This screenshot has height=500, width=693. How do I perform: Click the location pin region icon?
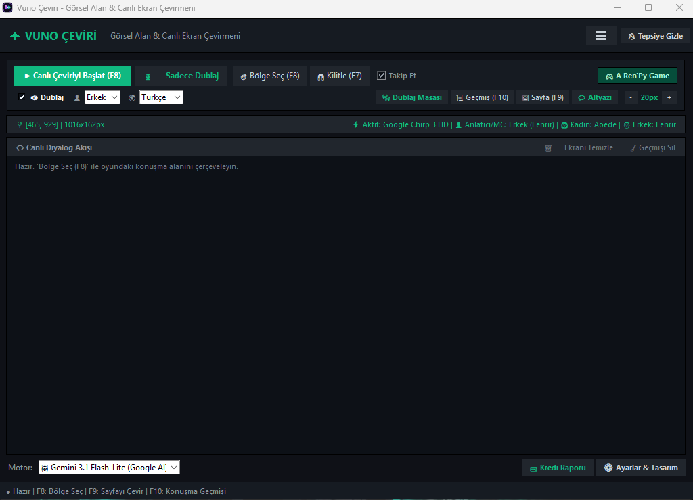(20, 125)
